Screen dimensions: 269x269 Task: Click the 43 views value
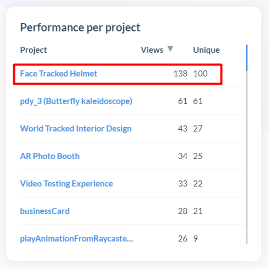click(182, 129)
